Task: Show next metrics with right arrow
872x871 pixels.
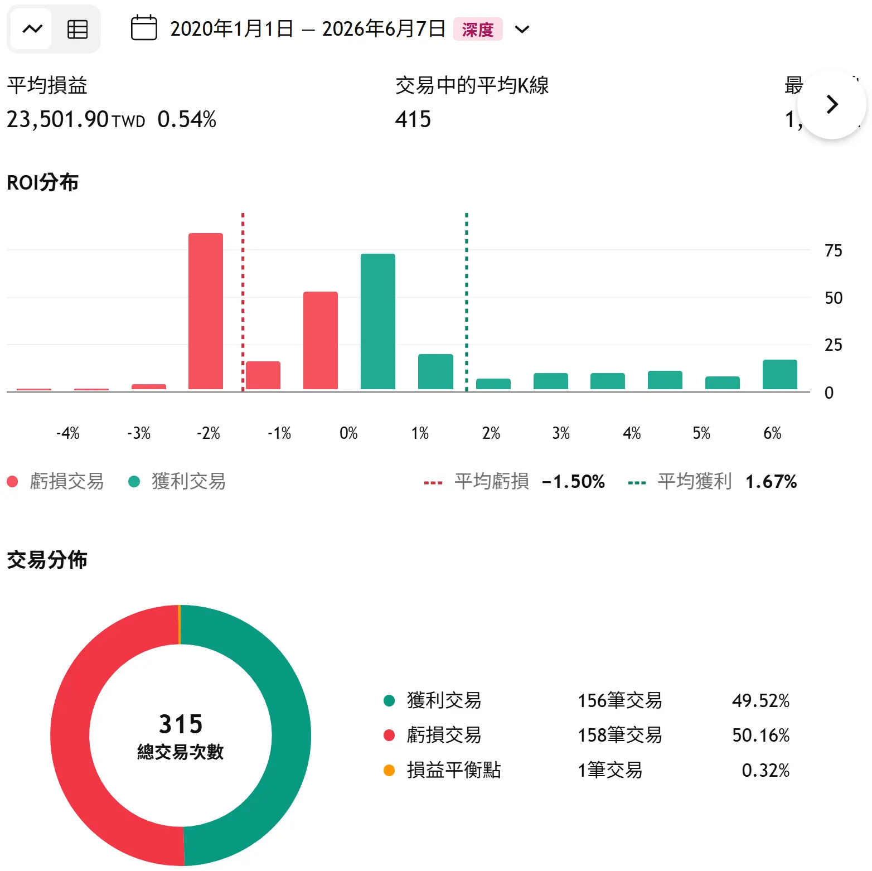Action: coord(832,104)
